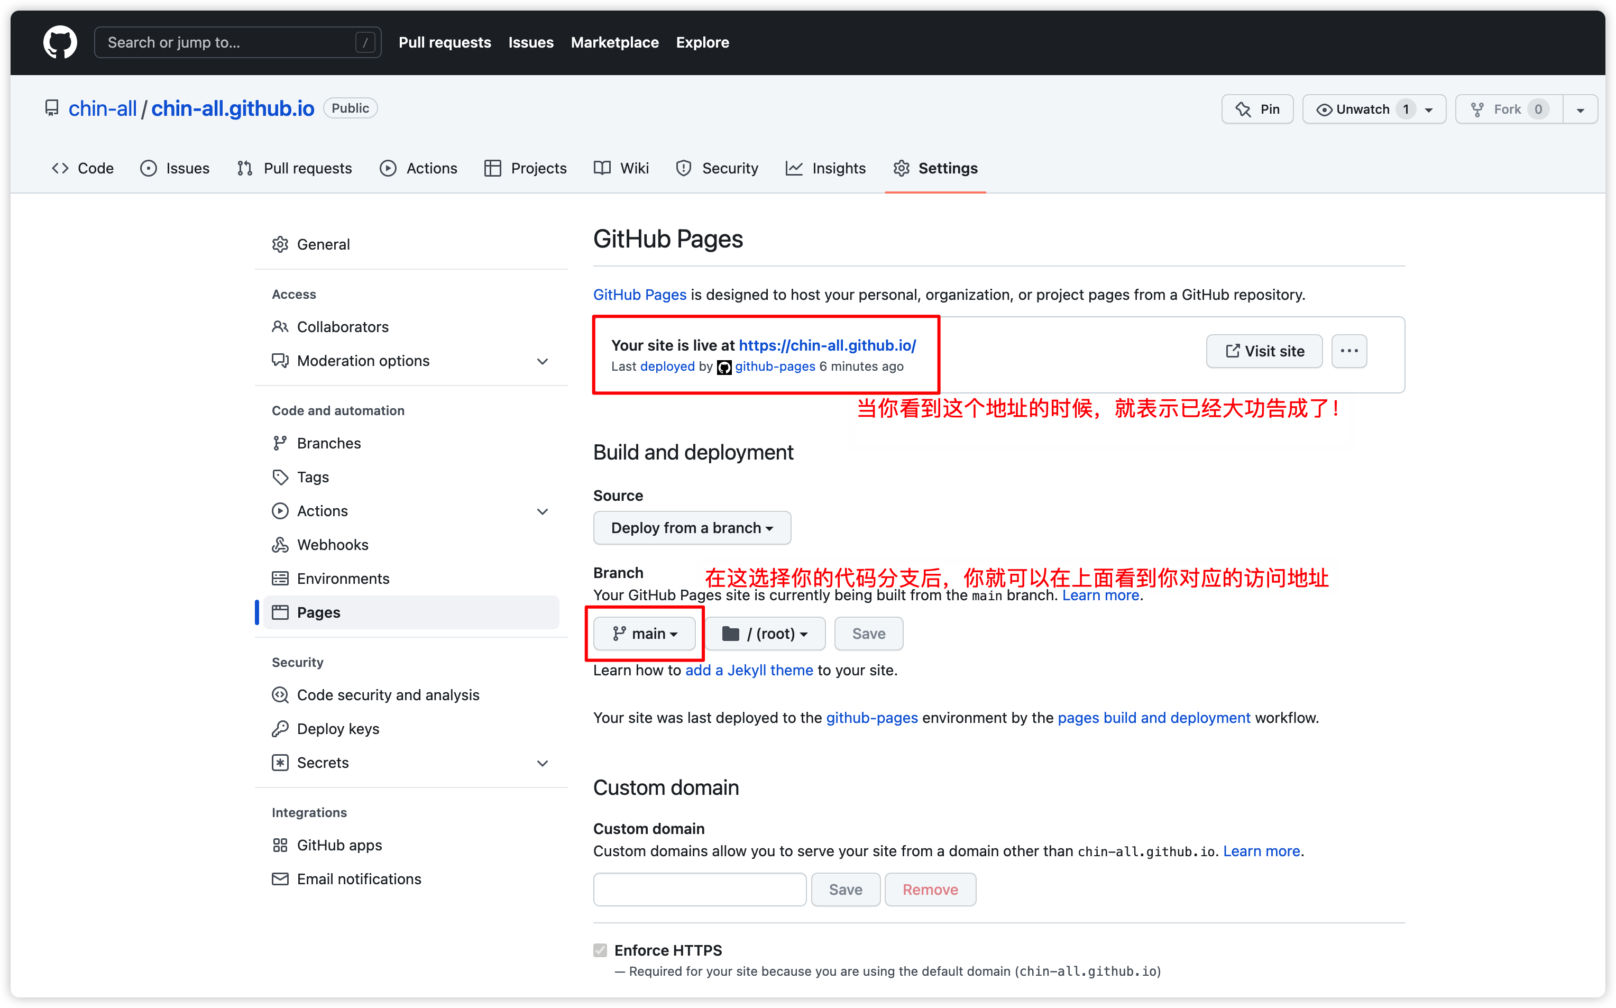Open the main branch selector dropdown
Image resolution: width=1616 pixels, height=1008 pixels.
click(x=645, y=634)
